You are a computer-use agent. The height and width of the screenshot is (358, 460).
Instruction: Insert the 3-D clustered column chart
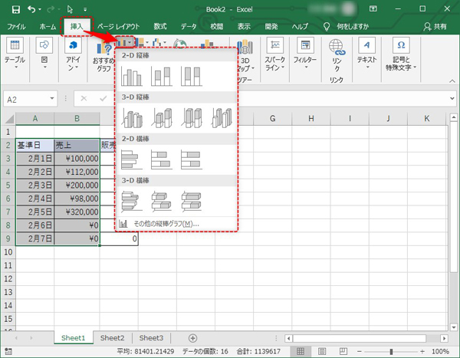coord(133,117)
